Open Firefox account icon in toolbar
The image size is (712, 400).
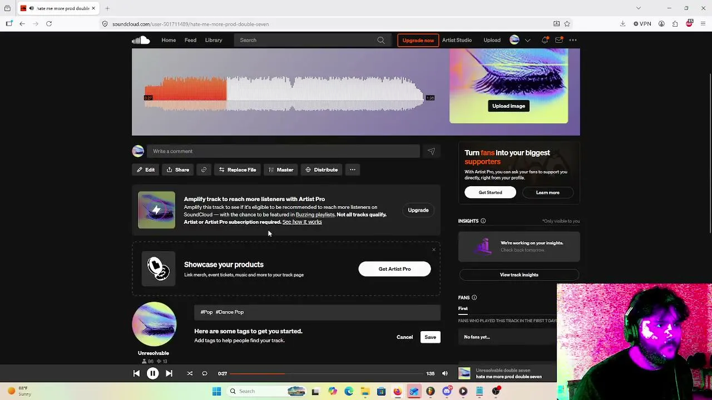tap(661, 24)
